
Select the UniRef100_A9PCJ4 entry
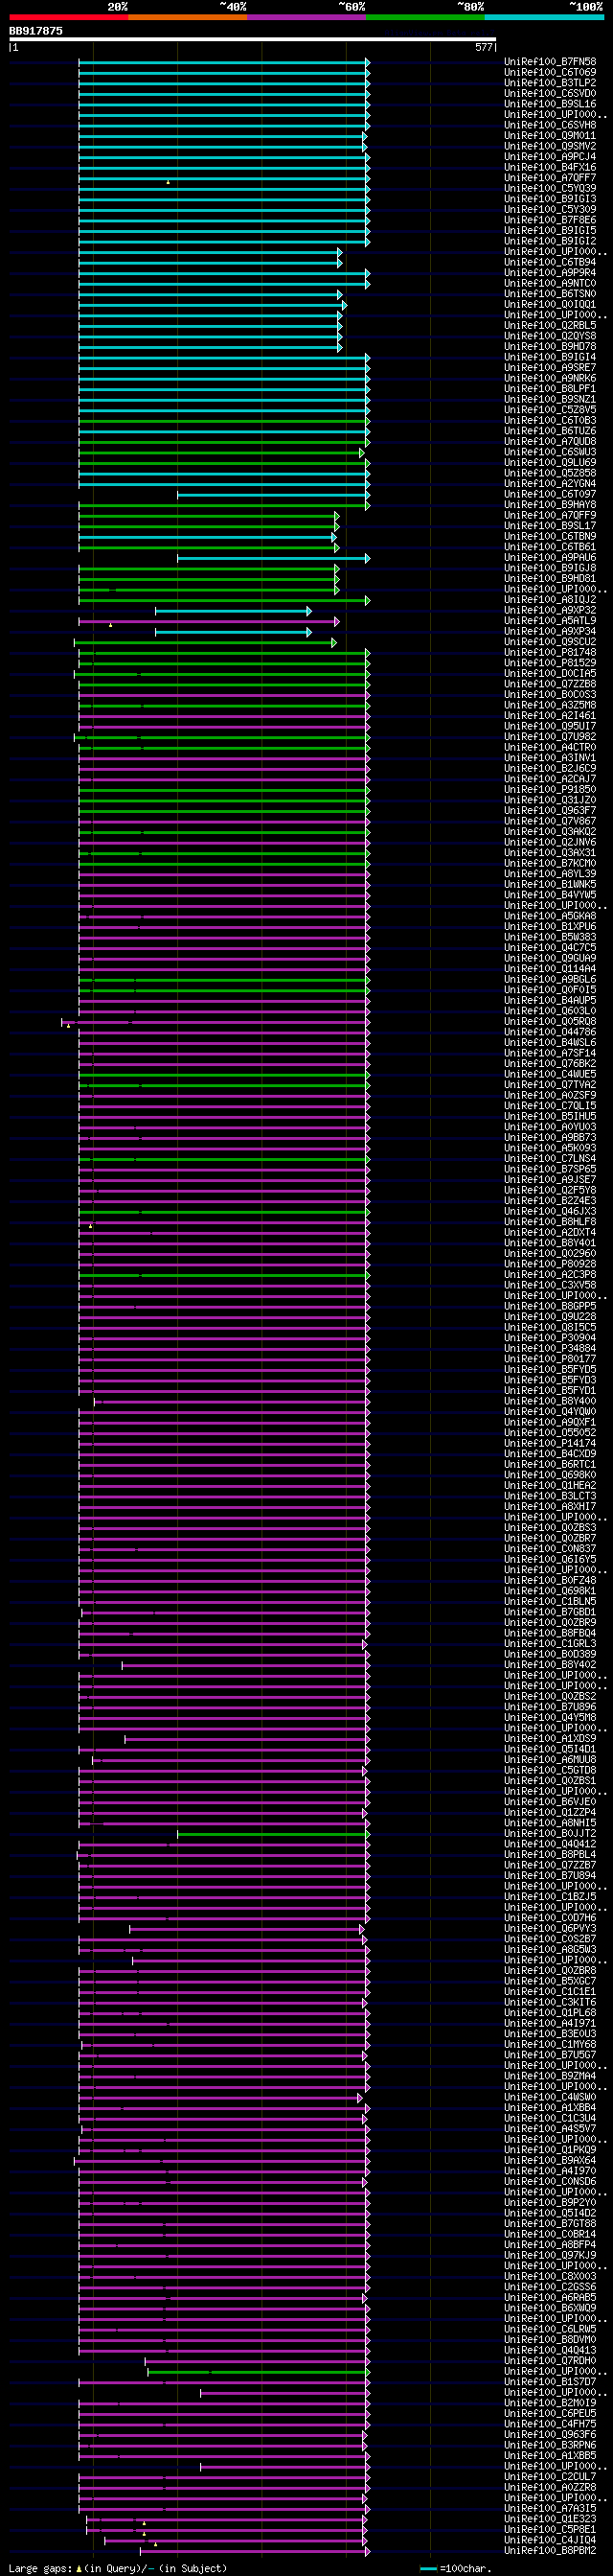tap(550, 157)
